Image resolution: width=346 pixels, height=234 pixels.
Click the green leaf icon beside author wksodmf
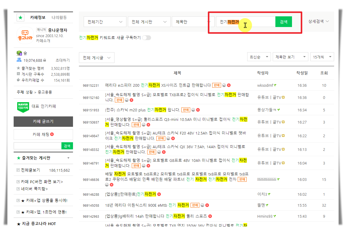coord(275,85)
